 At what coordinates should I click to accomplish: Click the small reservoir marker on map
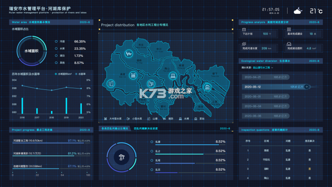[x=151, y=84]
